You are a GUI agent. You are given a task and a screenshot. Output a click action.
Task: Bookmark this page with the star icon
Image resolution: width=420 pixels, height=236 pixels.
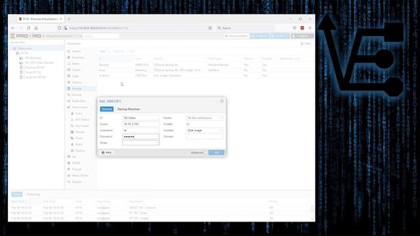(x=210, y=28)
